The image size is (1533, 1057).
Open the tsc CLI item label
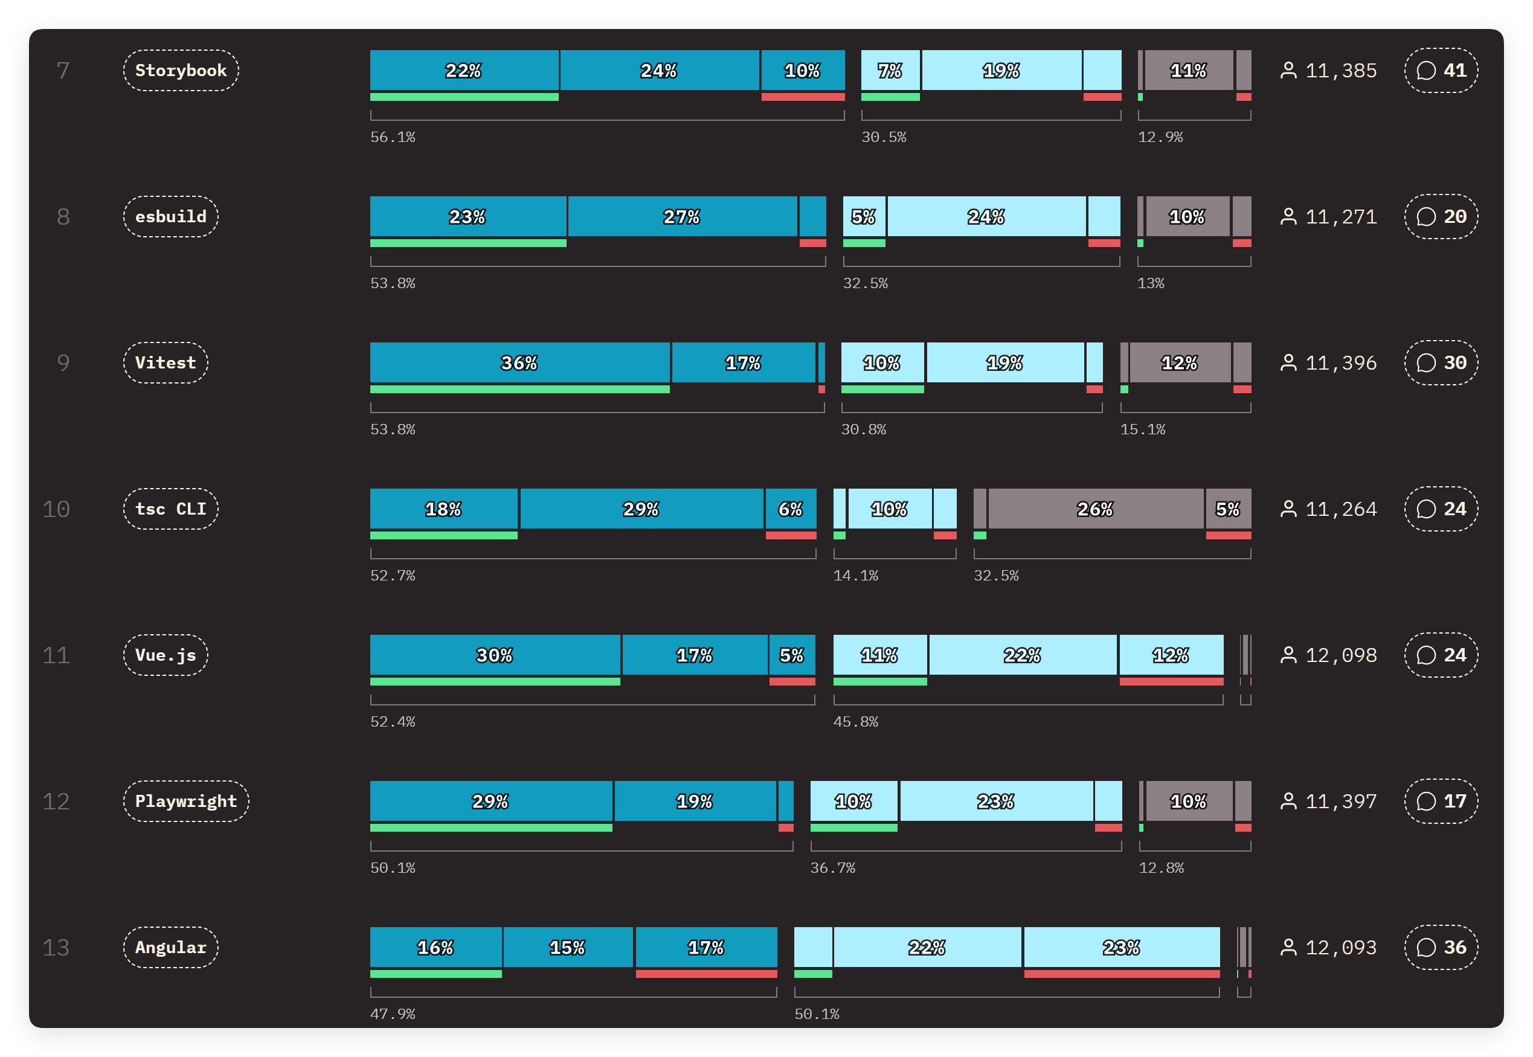[171, 509]
